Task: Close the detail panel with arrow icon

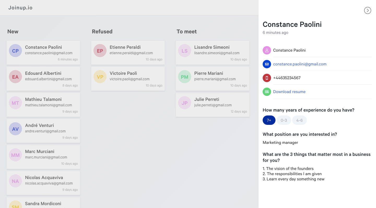Action: point(367,10)
